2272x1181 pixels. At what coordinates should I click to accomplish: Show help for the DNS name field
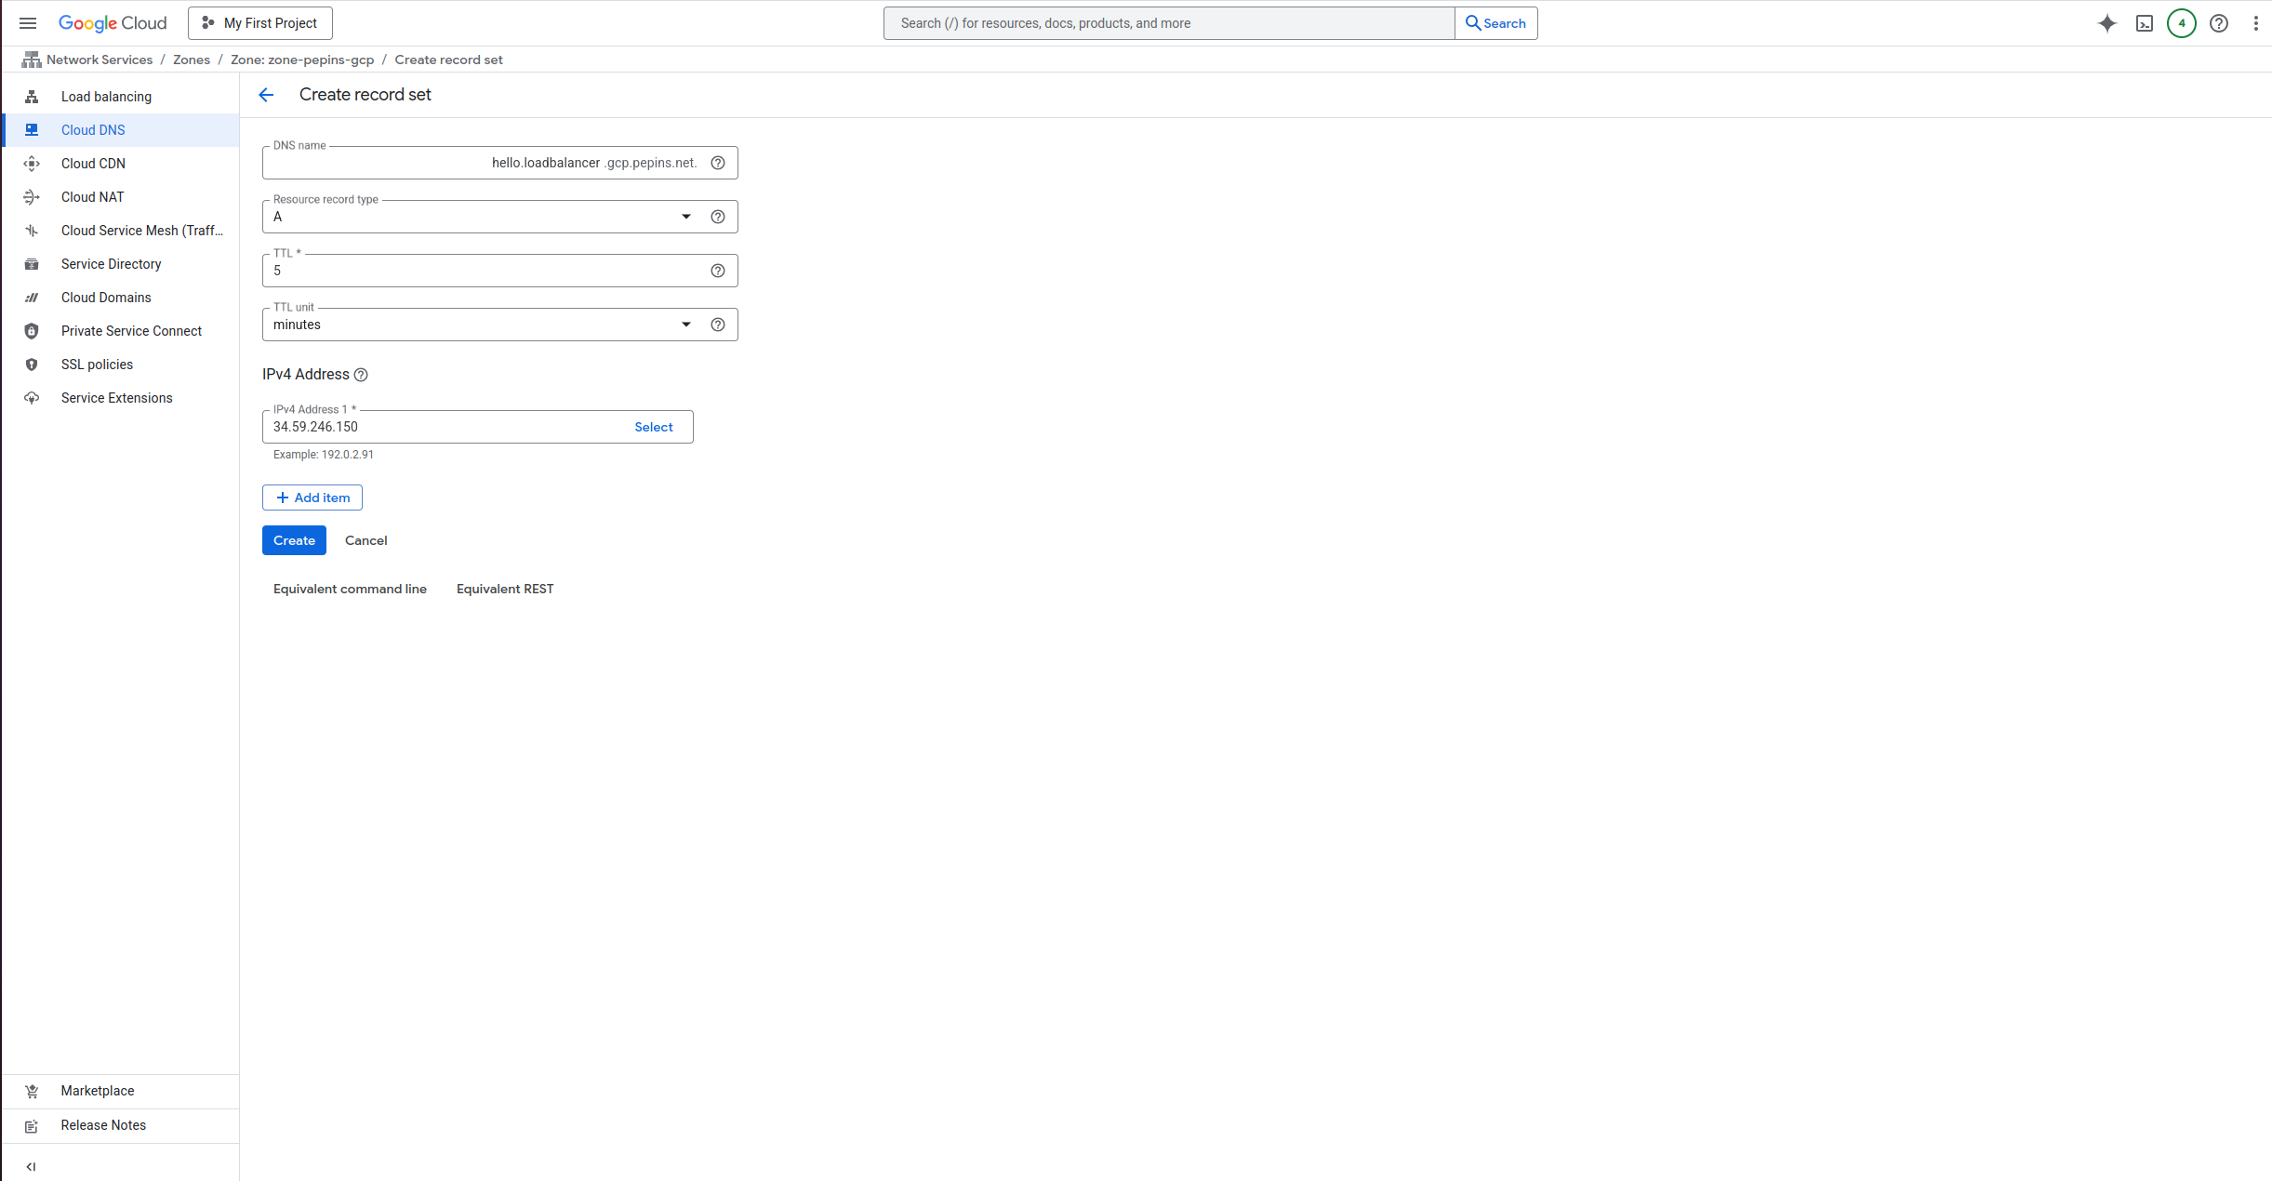717,163
